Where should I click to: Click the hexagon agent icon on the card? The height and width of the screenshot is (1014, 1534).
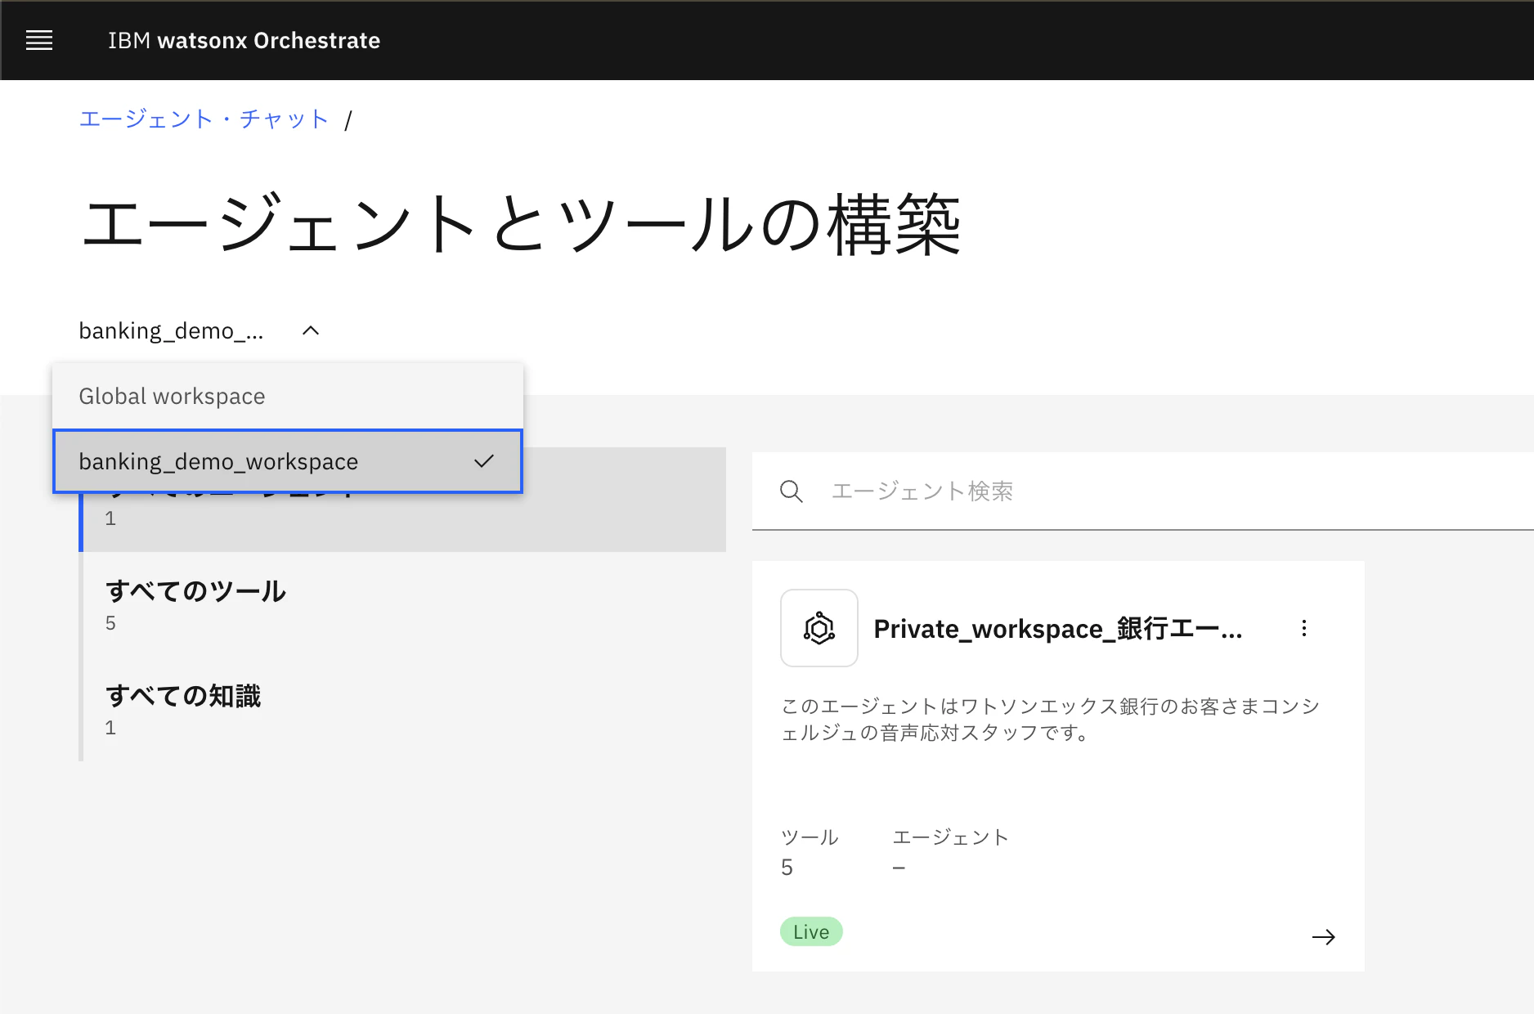click(x=819, y=628)
